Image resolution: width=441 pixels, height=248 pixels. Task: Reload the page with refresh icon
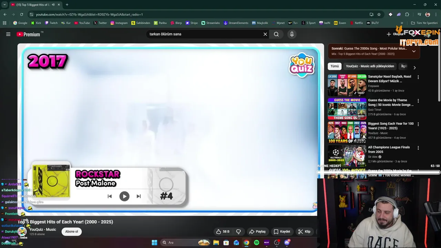(x=21, y=14)
